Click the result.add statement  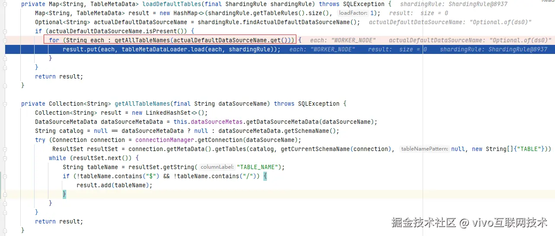click(x=115, y=185)
